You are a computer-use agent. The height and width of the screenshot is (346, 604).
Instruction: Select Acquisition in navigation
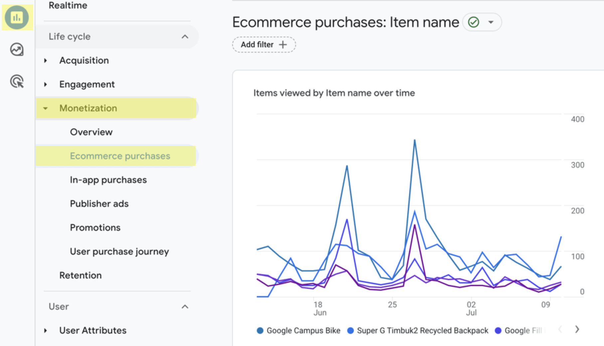(84, 60)
